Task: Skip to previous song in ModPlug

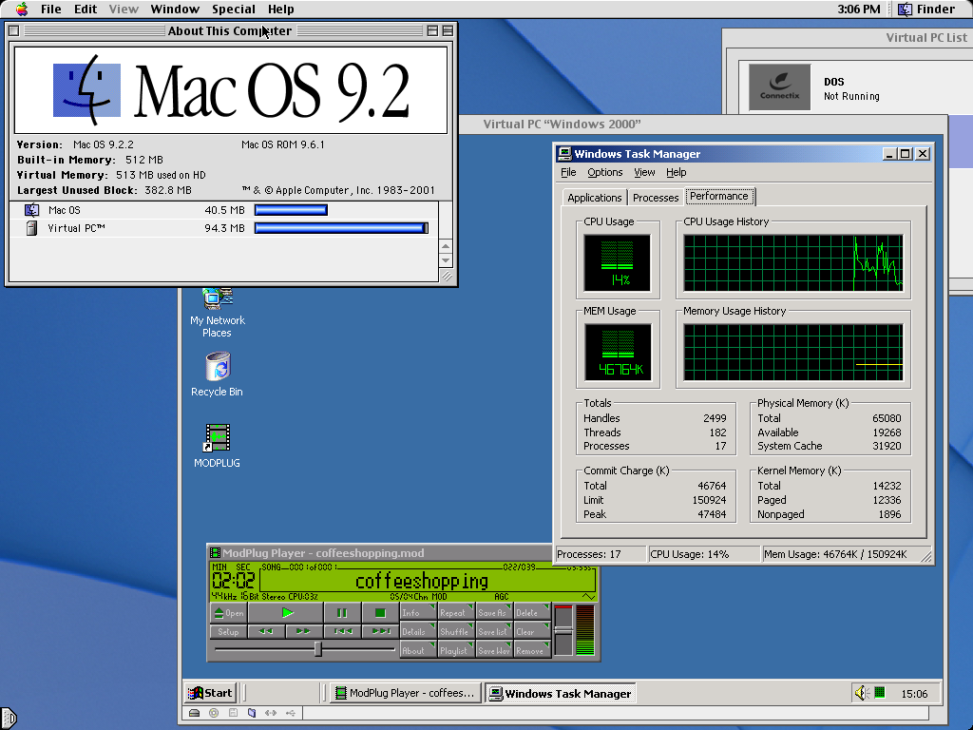Action: (342, 631)
